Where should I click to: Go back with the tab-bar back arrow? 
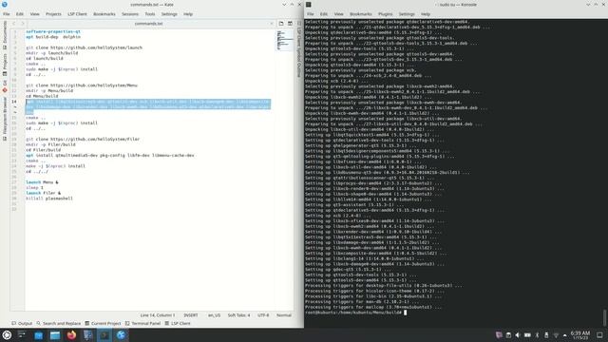[x=14, y=24]
